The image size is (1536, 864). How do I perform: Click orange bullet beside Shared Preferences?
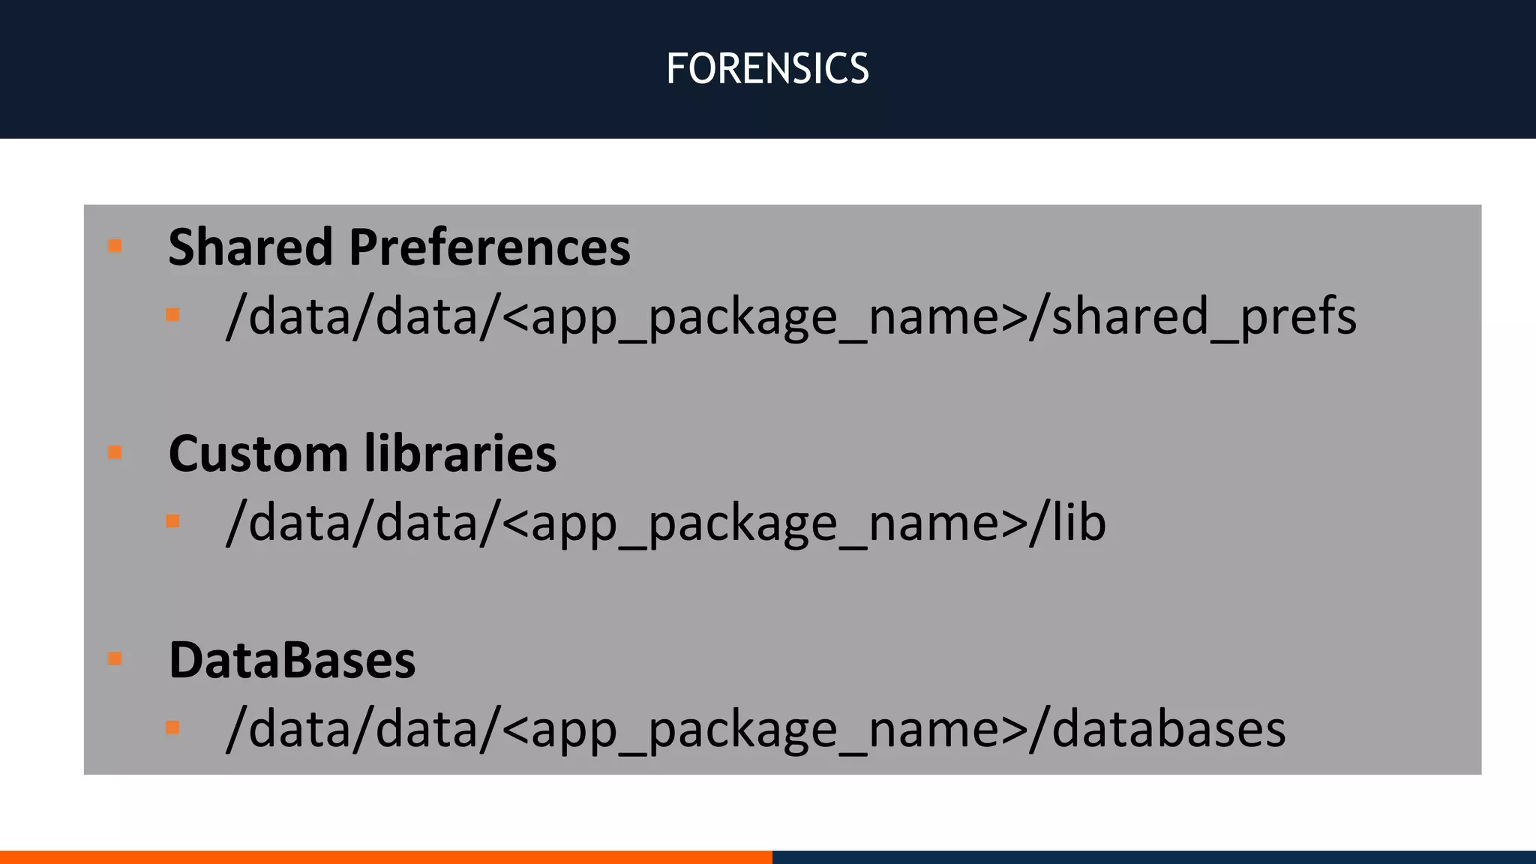(x=115, y=246)
